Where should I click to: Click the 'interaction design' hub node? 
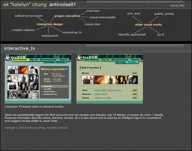coord(50,24)
